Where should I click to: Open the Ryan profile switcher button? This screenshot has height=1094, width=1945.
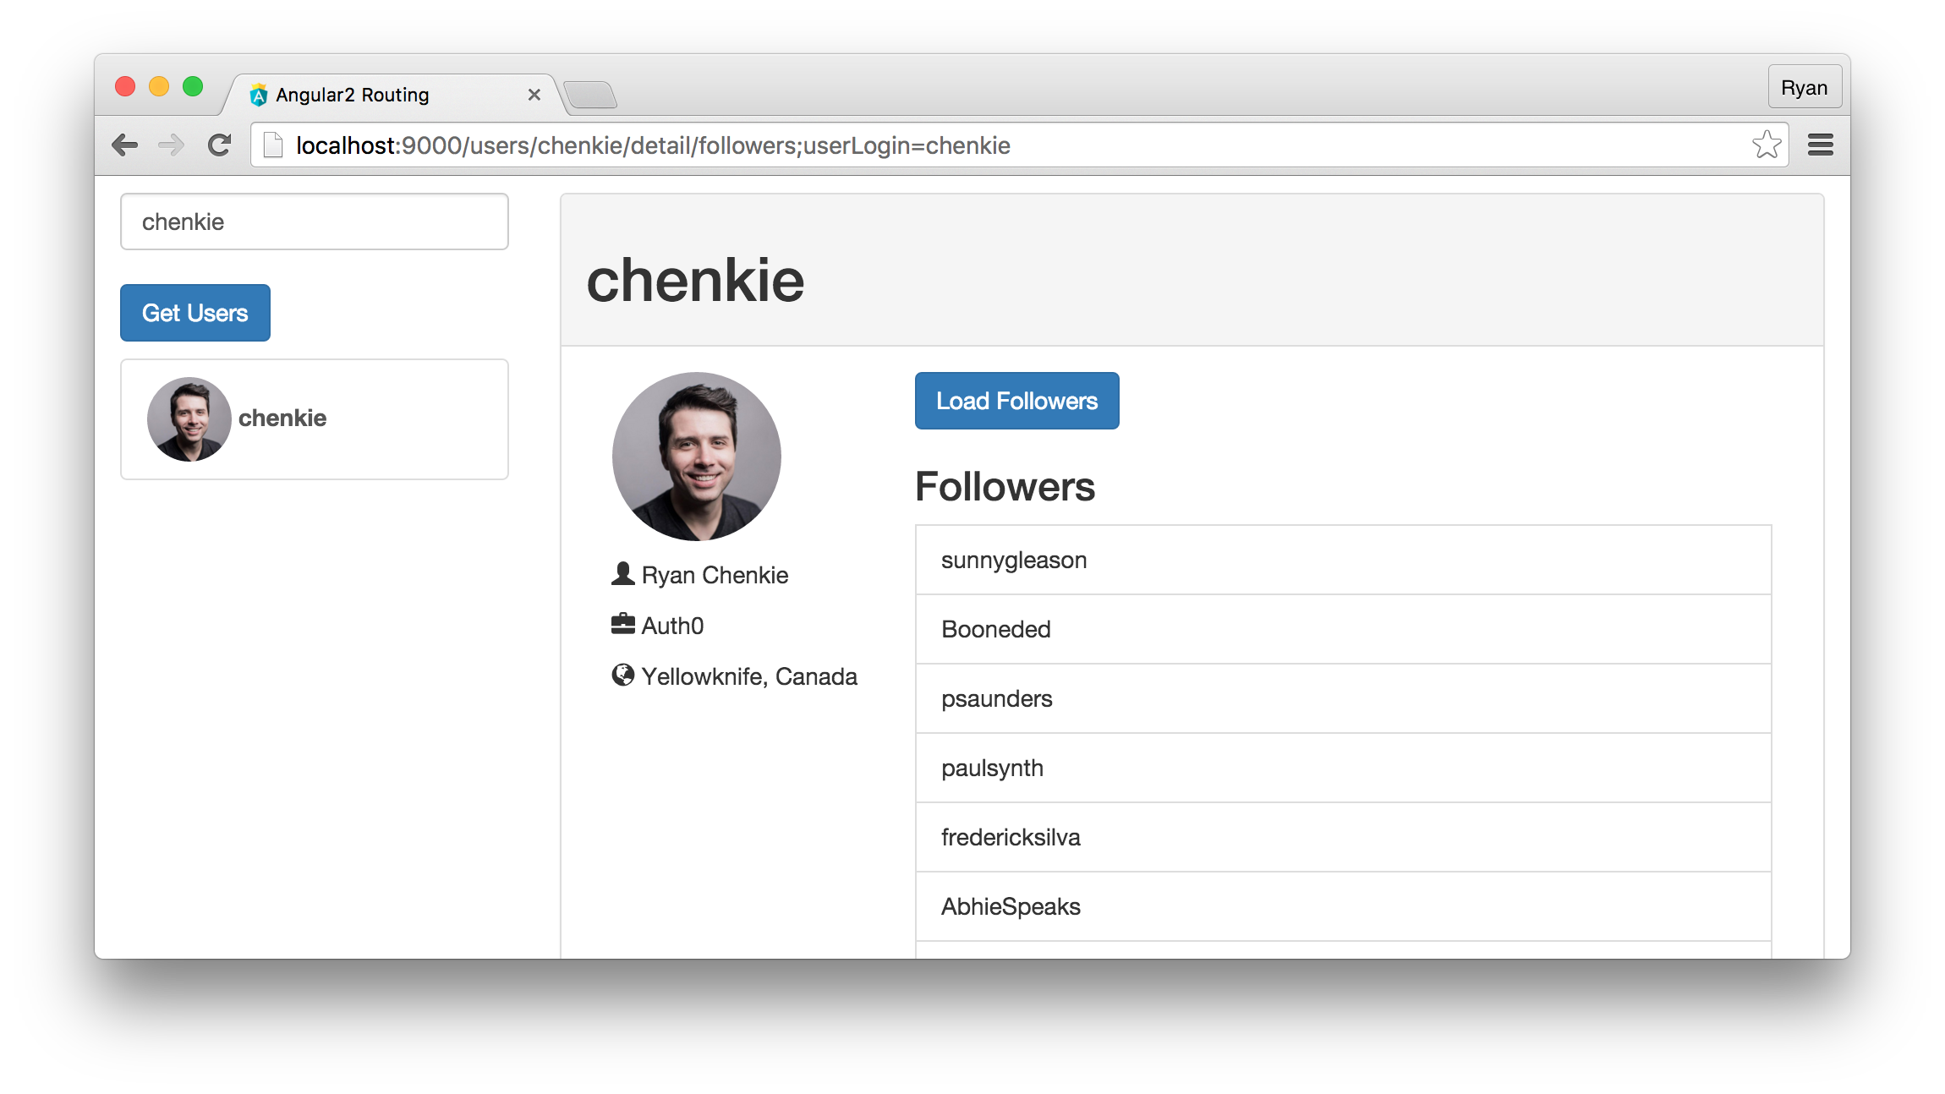(1805, 87)
